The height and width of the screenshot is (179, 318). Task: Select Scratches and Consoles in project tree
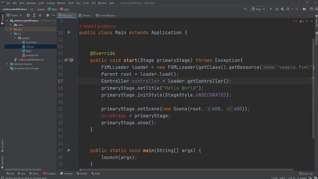tap(24, 69)
